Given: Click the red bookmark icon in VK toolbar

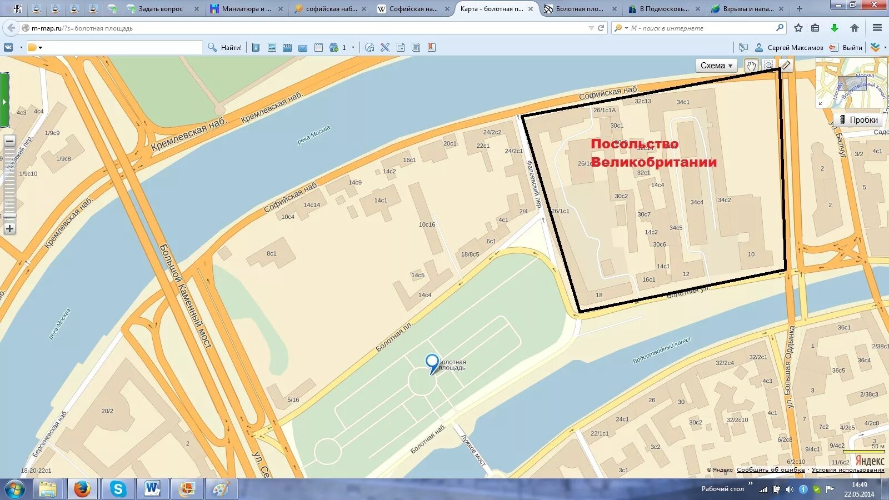Looking at the screenshot, I should [x=431, y=47].
